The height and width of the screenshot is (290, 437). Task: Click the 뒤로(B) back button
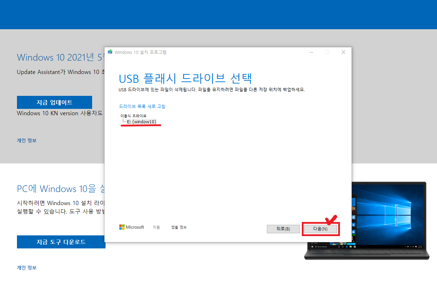click(283, 229)
